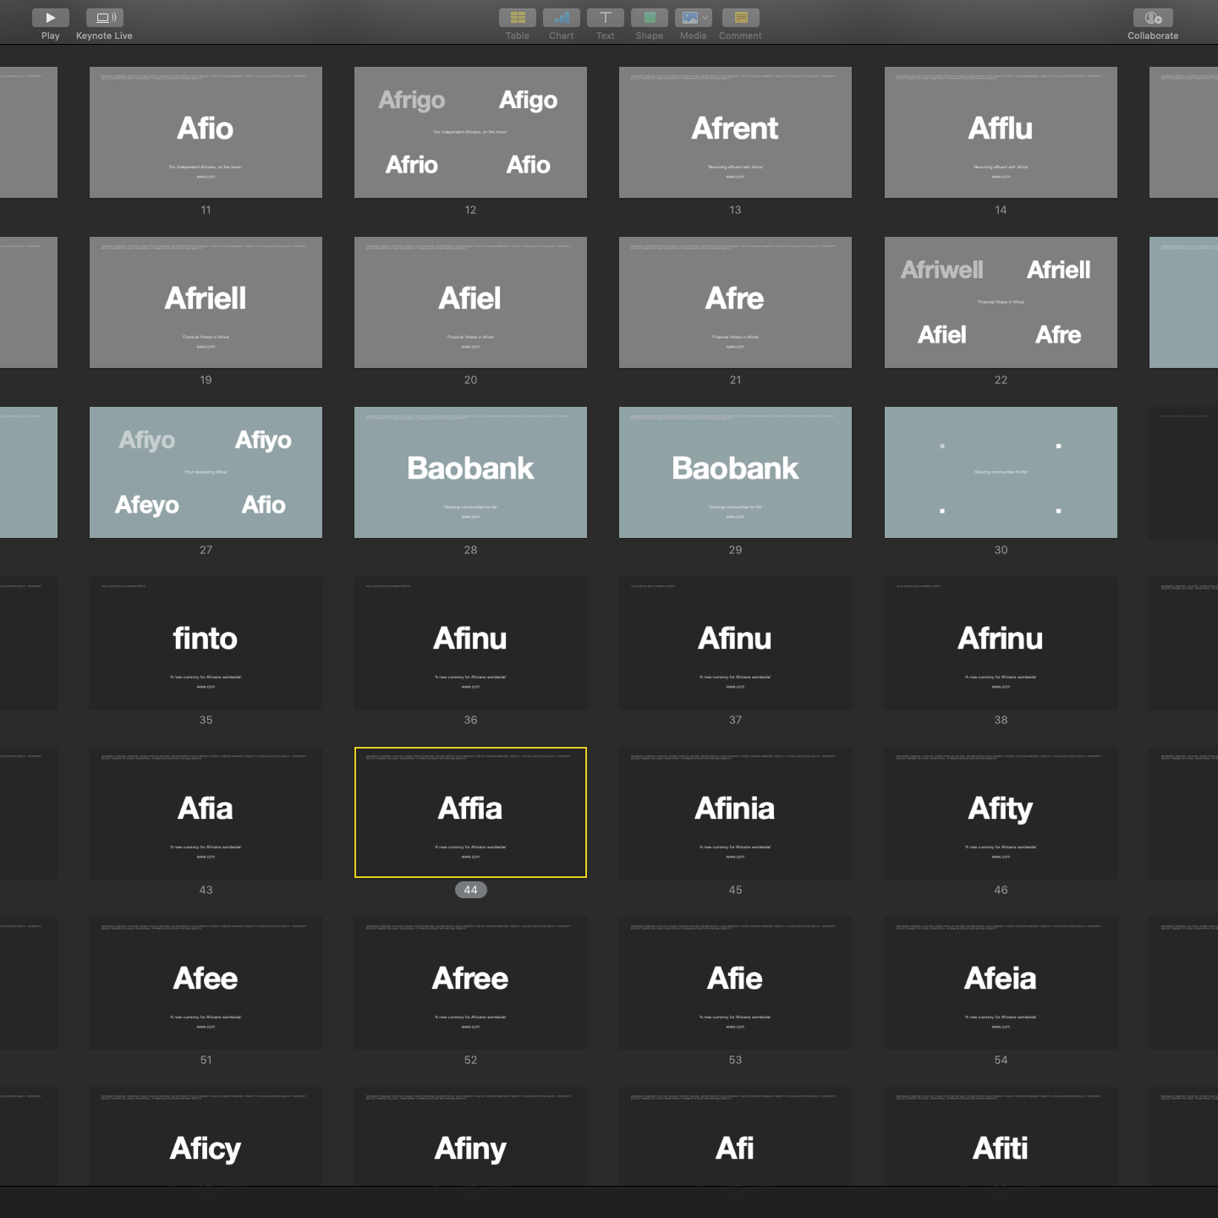Screen dimensions: 1218x1218
Task: Add a chart using the Chart icon
Action: pos(561,18)
